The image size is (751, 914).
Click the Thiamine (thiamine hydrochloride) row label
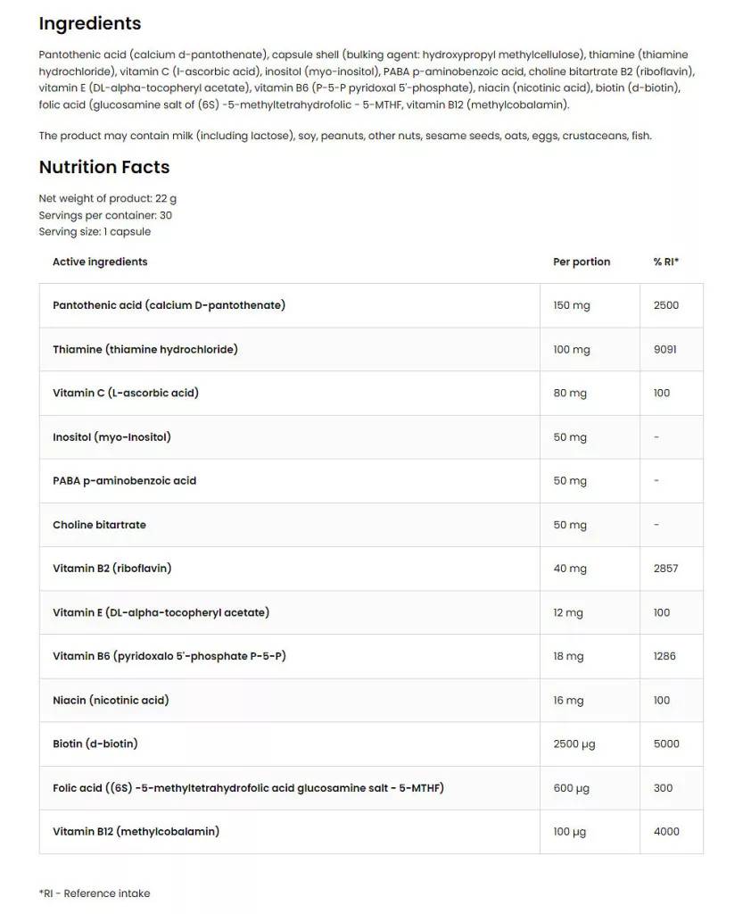pyautogui.click(x=145, y=349)
